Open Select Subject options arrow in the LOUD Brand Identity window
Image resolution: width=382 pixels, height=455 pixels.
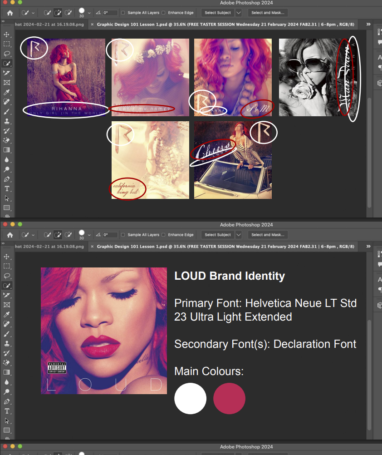(x=239, y=235)
